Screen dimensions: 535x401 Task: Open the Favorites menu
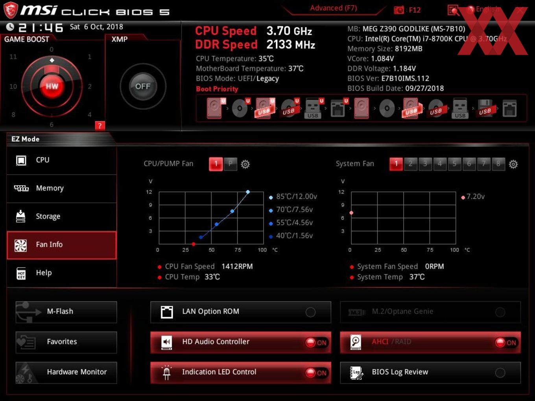[x=66, y=342]
